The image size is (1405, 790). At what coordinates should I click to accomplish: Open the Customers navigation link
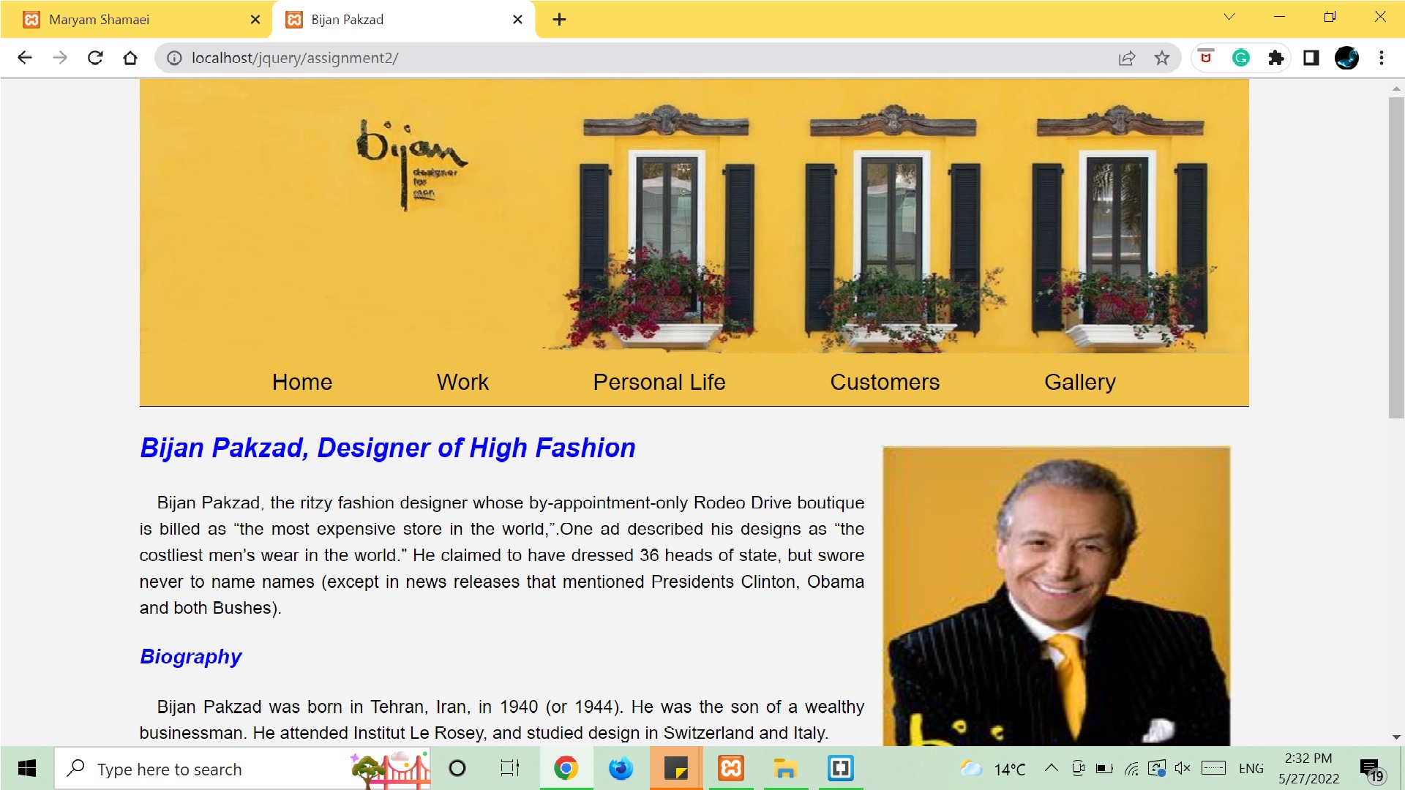tap(885, 382)
